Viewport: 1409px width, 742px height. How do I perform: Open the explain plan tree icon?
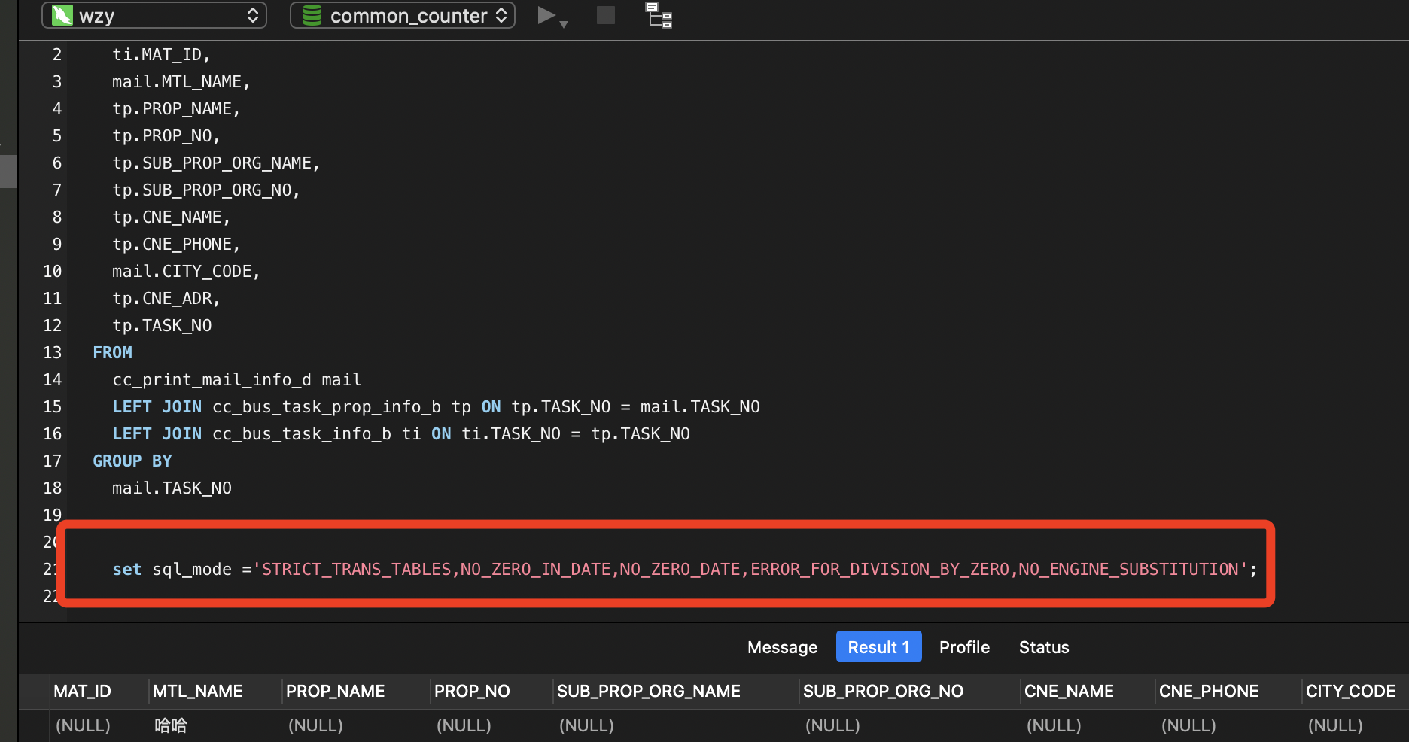(x=659, y=15)
